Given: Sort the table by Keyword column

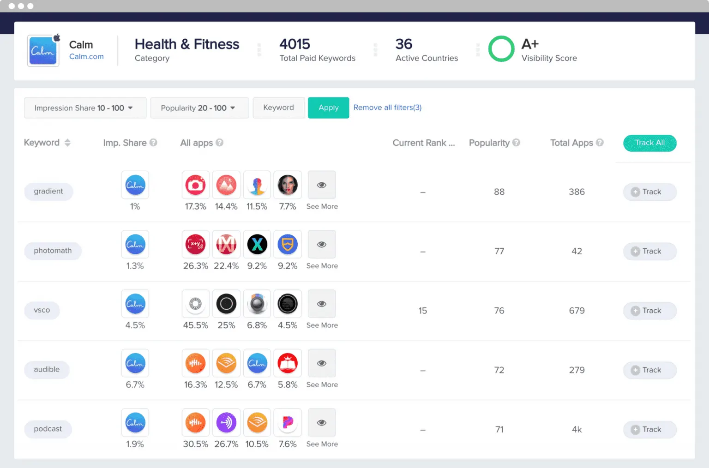Looking at the screenshot, I should click(67, 143).
